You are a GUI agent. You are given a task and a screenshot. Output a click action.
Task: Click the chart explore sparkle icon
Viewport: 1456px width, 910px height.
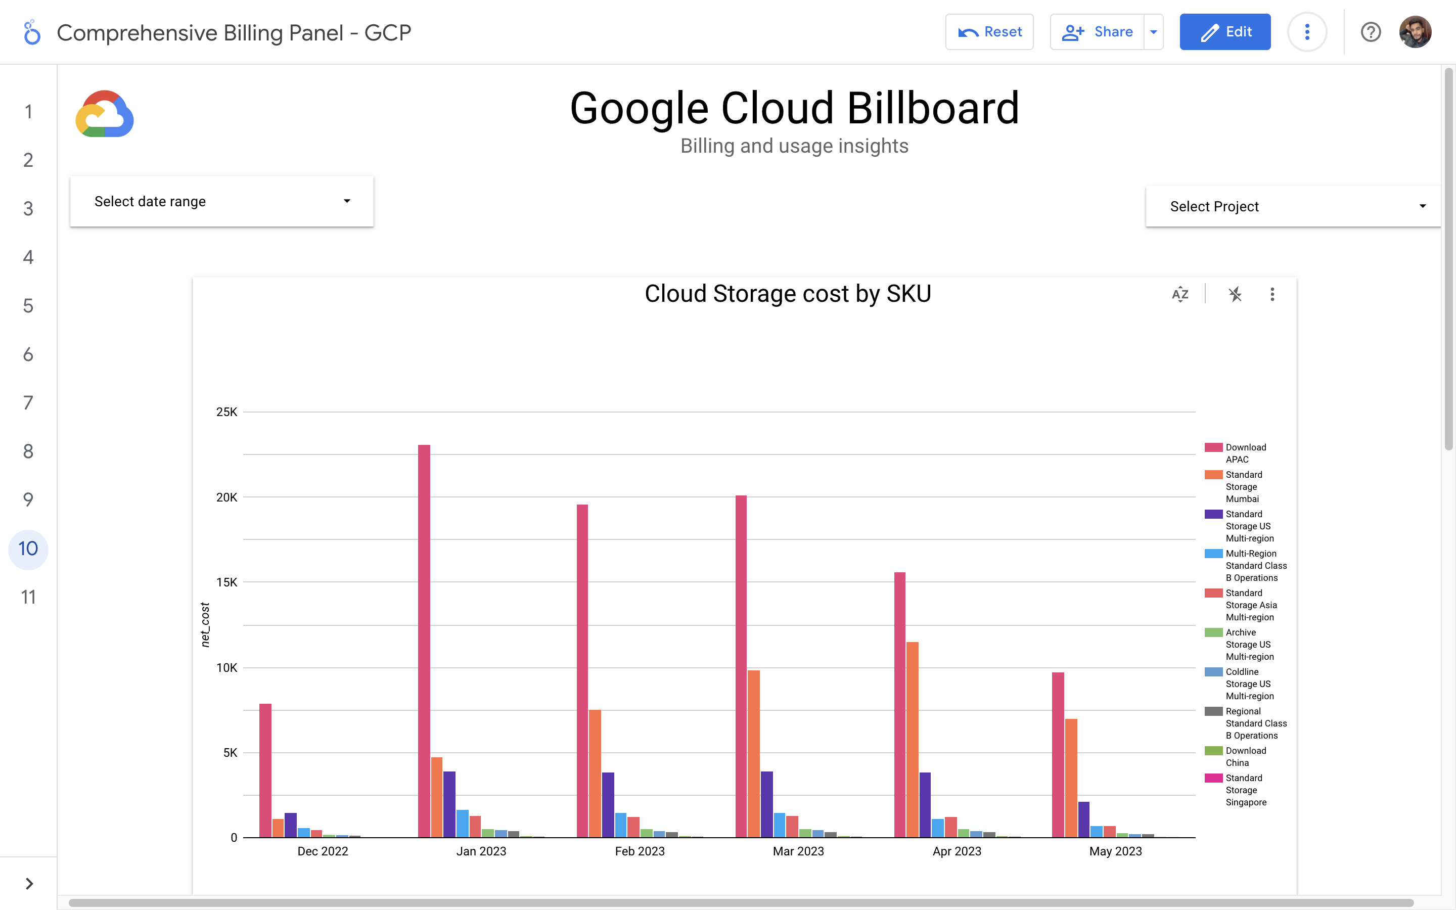(1235, 294)
